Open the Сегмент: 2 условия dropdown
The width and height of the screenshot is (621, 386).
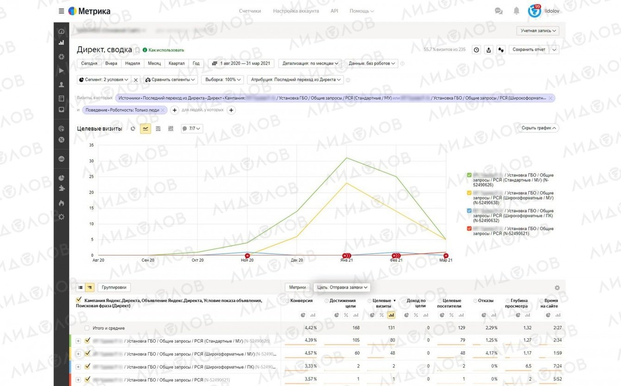pyautogui.click(x=104, y=80)
